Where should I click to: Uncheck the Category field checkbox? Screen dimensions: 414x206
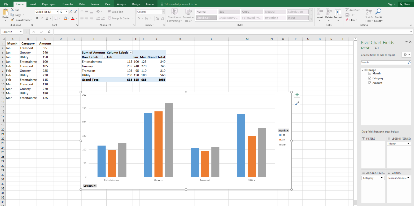pos(370,78)
